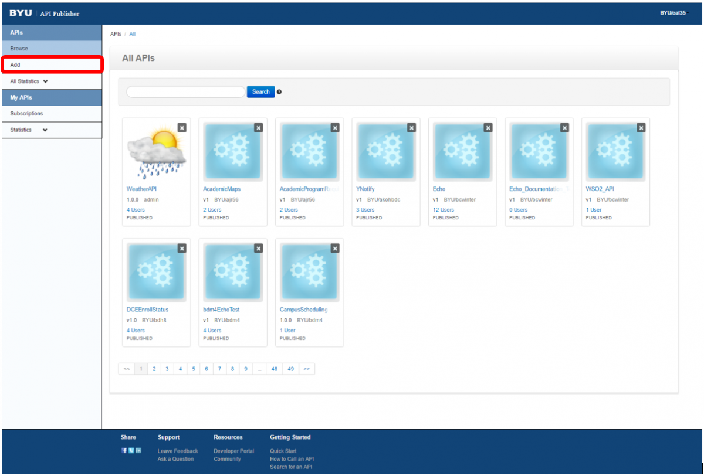Open the DCEEnrollStatus gear thumbnail

tap(156, 273)
